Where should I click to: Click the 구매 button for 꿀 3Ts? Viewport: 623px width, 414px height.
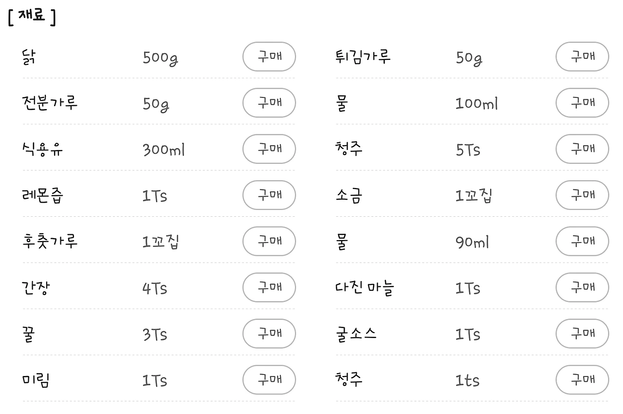pyautogui.click(x=269, y=334)
